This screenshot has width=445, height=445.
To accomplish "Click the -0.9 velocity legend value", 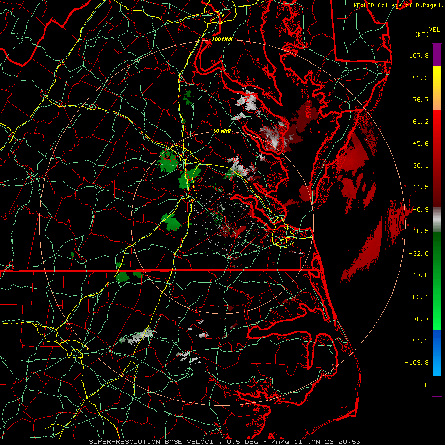I will pyautogui.click(x=421, y=210).
